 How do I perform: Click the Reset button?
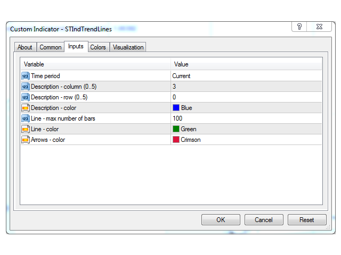coord(307,219)
